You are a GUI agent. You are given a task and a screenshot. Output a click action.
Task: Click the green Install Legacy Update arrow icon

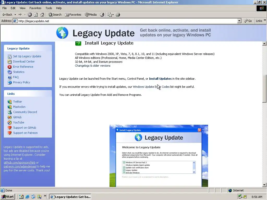78,43
